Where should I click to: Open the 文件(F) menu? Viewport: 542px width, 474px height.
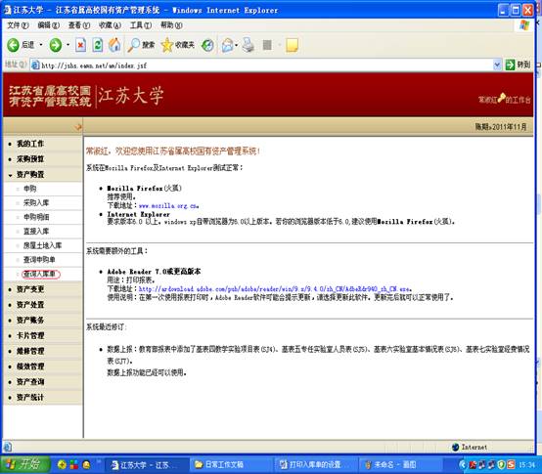pos(18,25)
